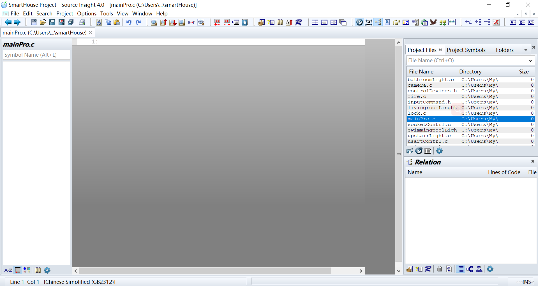This screenshot has width=538, height=286.
Task: Toggle symbol type filter button in symbol panel
Action: pos(27,270)
